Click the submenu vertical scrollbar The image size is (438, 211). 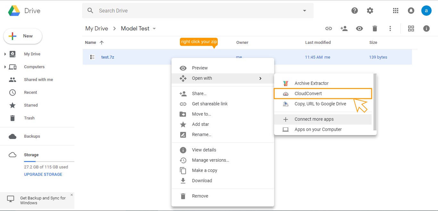pyautogui.click(x=375, y=102)
